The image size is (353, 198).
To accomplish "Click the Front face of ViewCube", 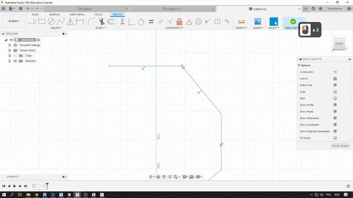I will tap(339, 44).
